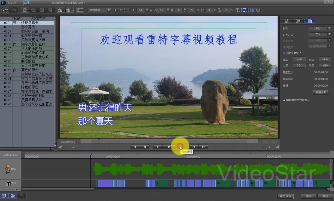
Task: Select lyric row 0006 如今风依旧在吹
Action: tap(33, 44)
